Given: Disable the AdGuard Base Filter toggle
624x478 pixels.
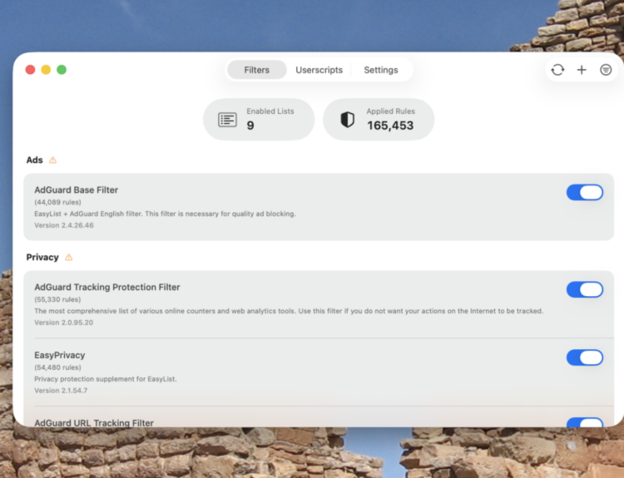Looking at the screenshot, I should pyautogui.click(x=584, y=193).
